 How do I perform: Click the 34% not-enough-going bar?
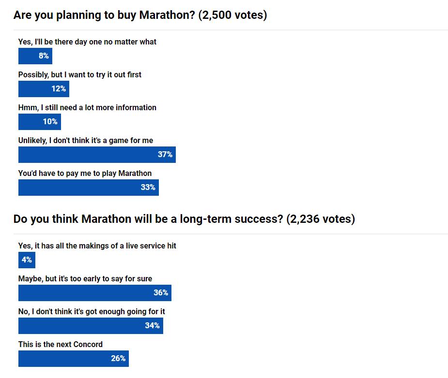91,326
